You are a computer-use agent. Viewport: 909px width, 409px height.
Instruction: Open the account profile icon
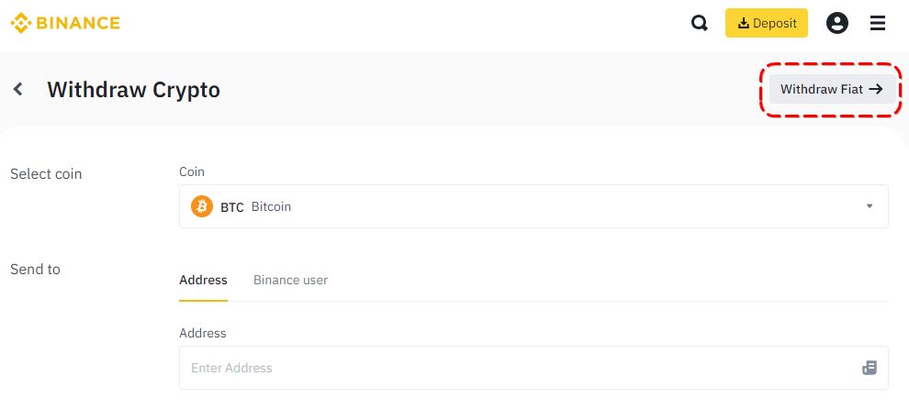pyautogui.click(x=837, y=23)
